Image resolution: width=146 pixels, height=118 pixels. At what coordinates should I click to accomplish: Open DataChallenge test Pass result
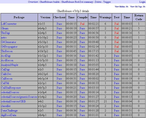tap(117, 111)
